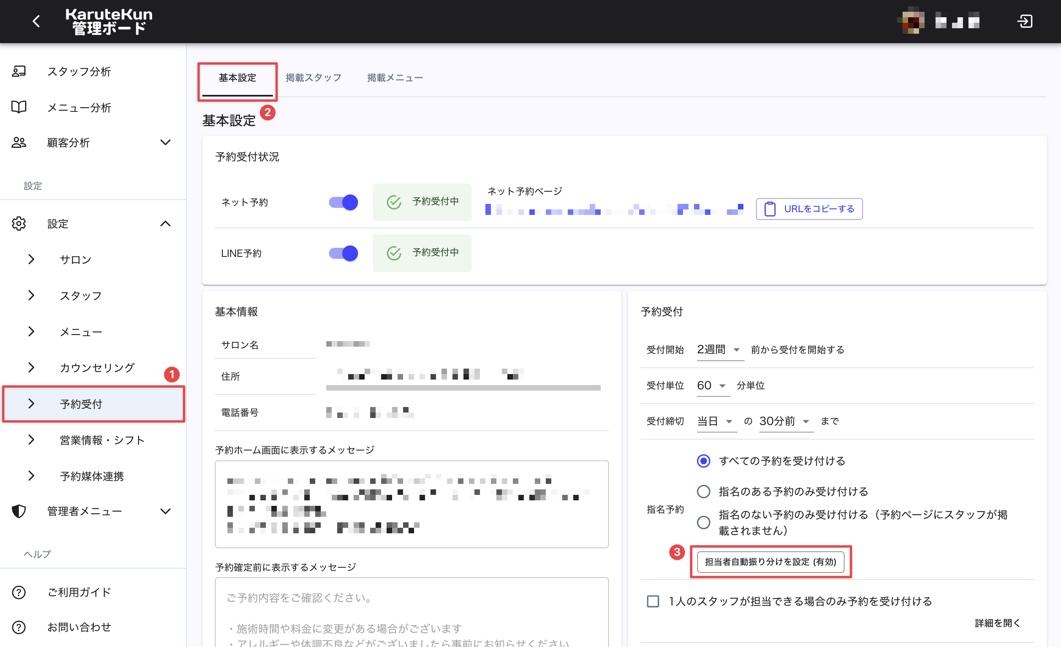Click the chevron next to 営業情報・シフト

31,440
